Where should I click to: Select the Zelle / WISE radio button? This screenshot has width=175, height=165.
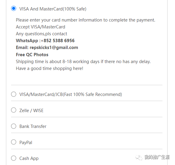pos(14,110)
